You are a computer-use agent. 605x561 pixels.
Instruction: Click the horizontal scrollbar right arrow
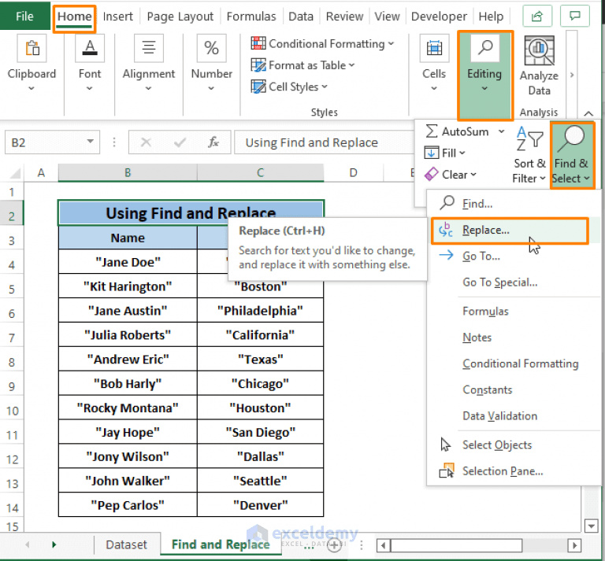[574, 544]
